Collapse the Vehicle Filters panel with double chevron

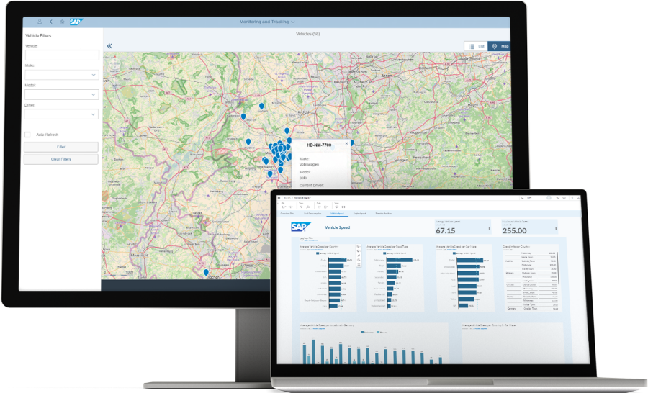coord(109,46)
